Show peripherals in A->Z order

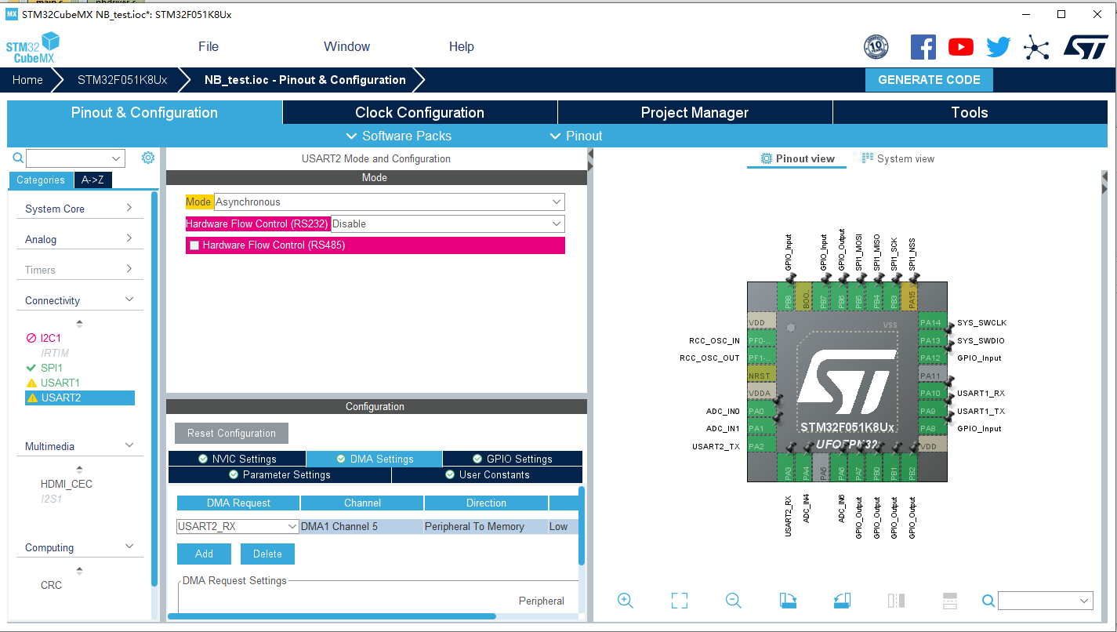click(92, 180)
